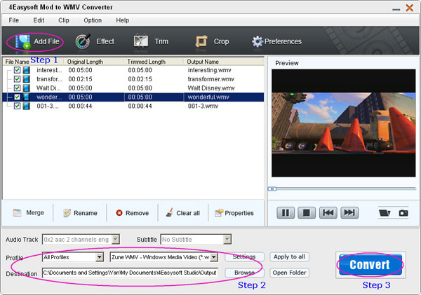Select output name 001-3.wmv
This screenshot has height=295, width=421.
point(203,106)
